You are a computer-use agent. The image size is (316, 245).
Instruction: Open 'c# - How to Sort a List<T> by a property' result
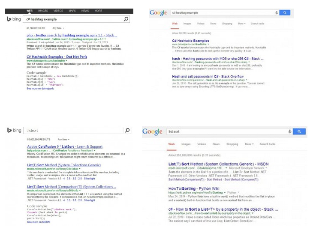223,209
